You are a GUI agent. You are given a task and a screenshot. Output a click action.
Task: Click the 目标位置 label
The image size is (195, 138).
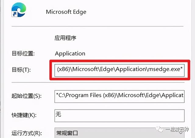point(23,53)
